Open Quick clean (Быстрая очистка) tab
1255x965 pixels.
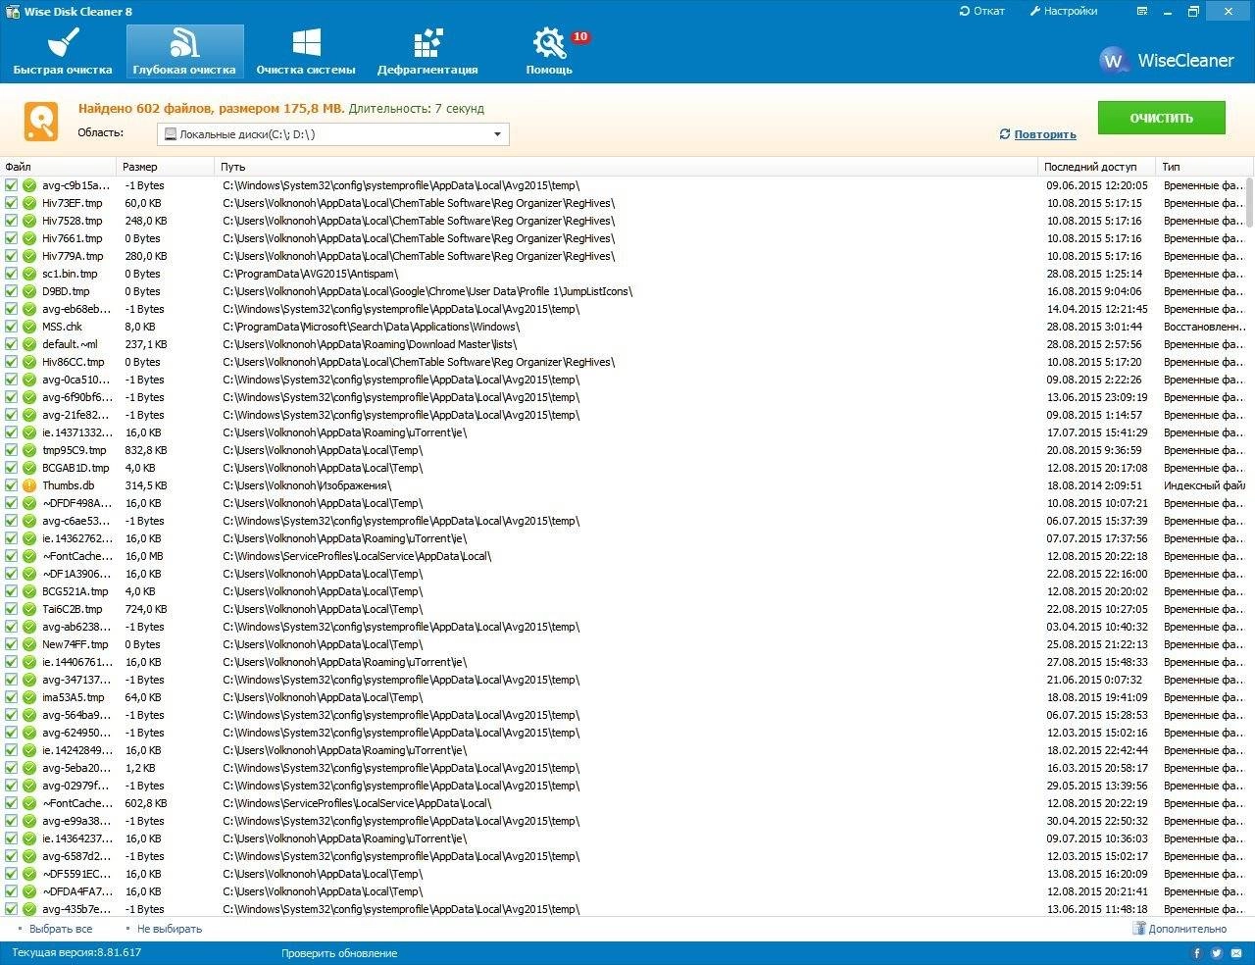(63, 52)
